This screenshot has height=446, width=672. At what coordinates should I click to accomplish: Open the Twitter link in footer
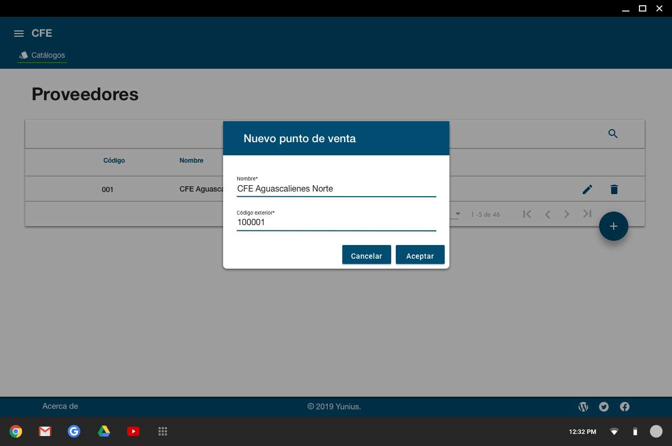(604, 407)
